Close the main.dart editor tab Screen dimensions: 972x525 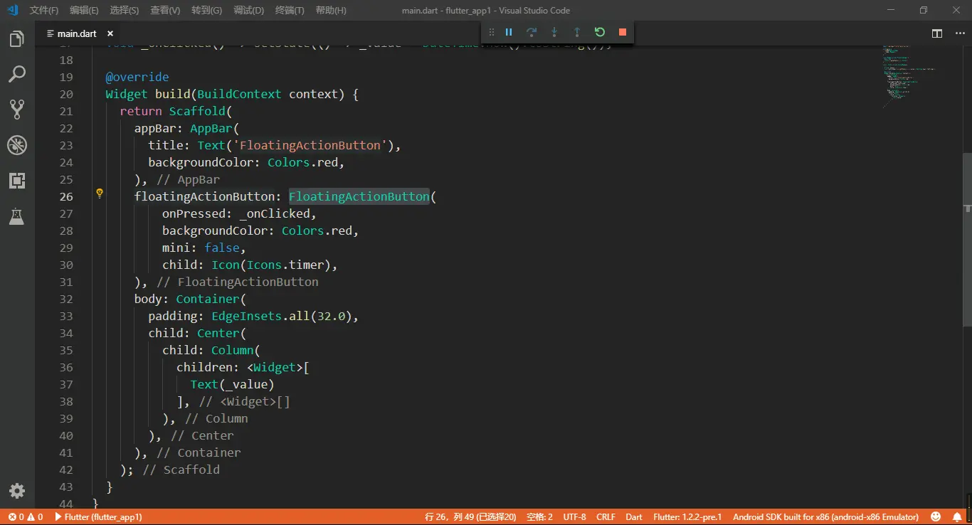[110, 33]
